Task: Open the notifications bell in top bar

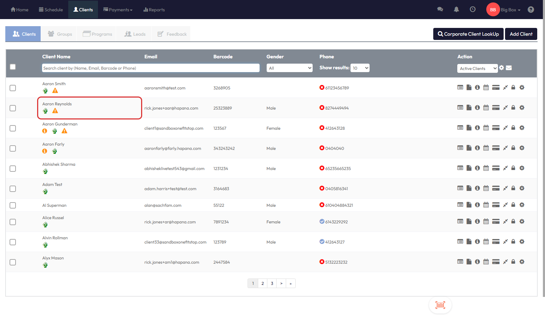Action: (x=456, y=10)
